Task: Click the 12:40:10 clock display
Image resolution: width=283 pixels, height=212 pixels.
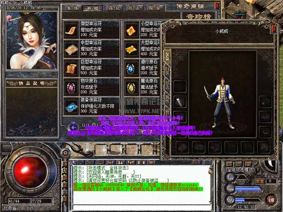Action: click(246, 207)
